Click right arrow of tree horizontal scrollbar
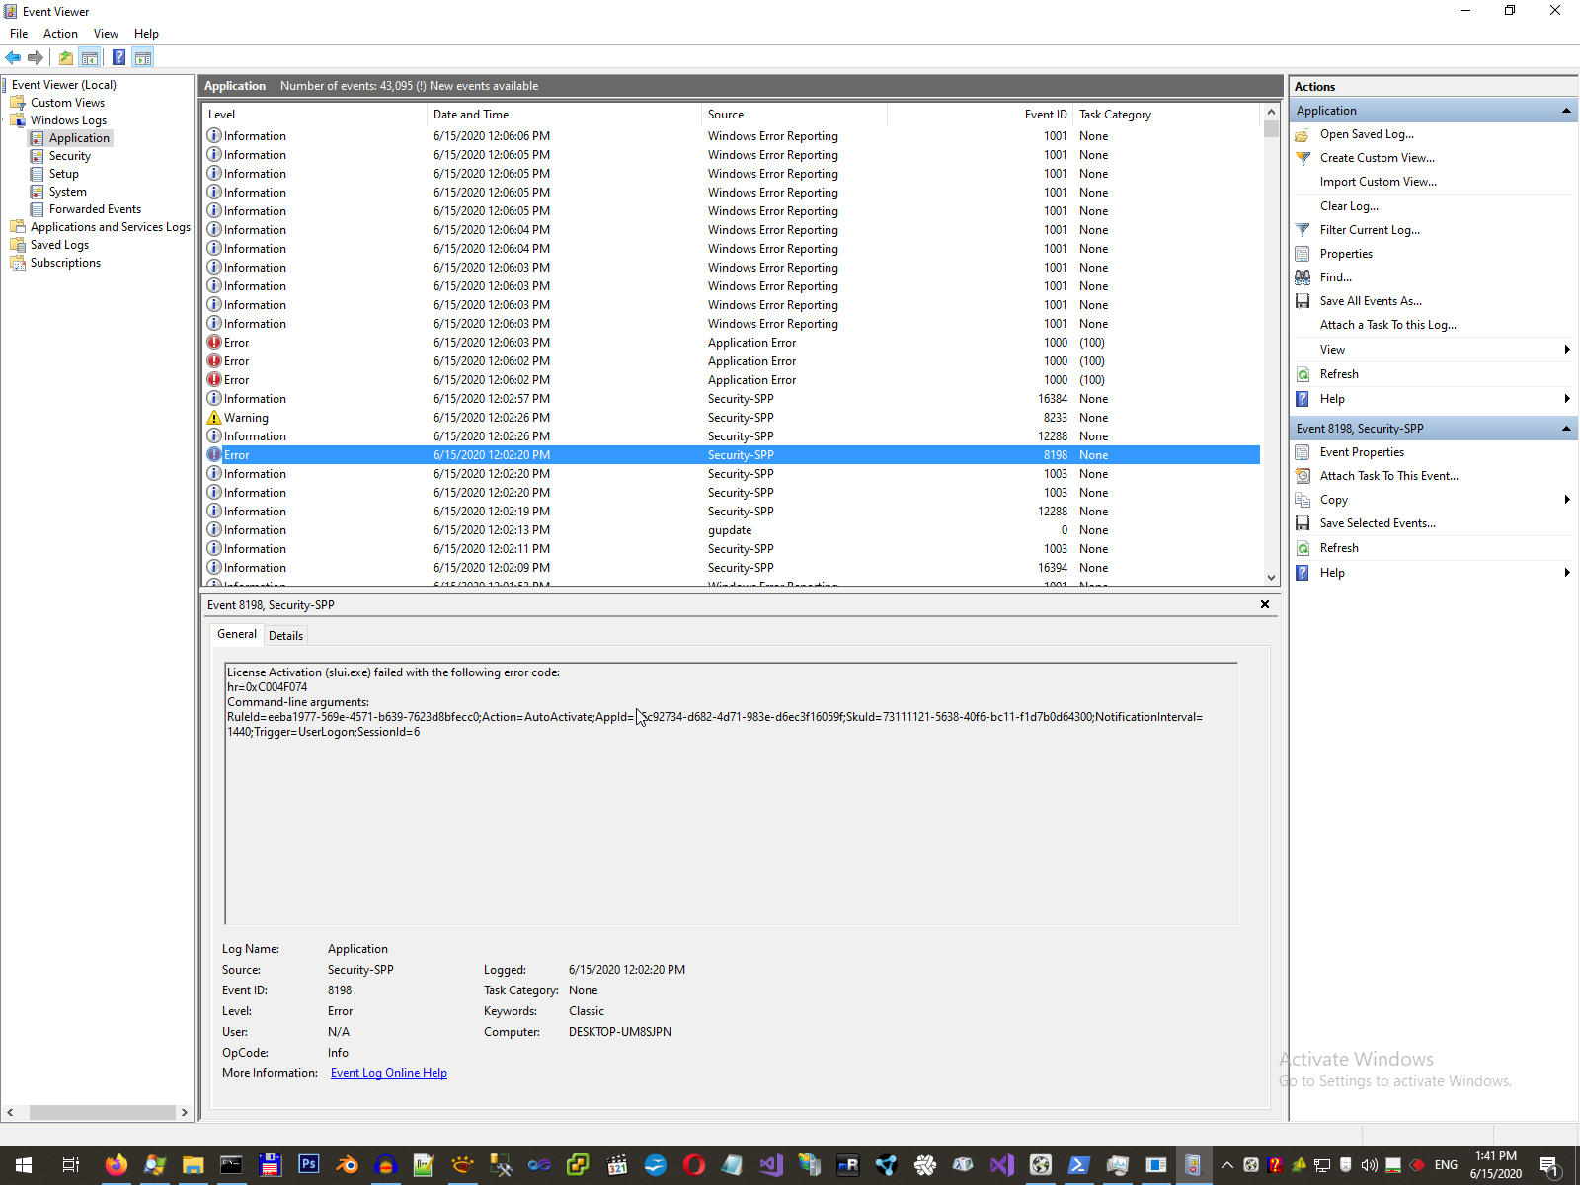This screenshot has width=1580, height=1185. 184,1112
